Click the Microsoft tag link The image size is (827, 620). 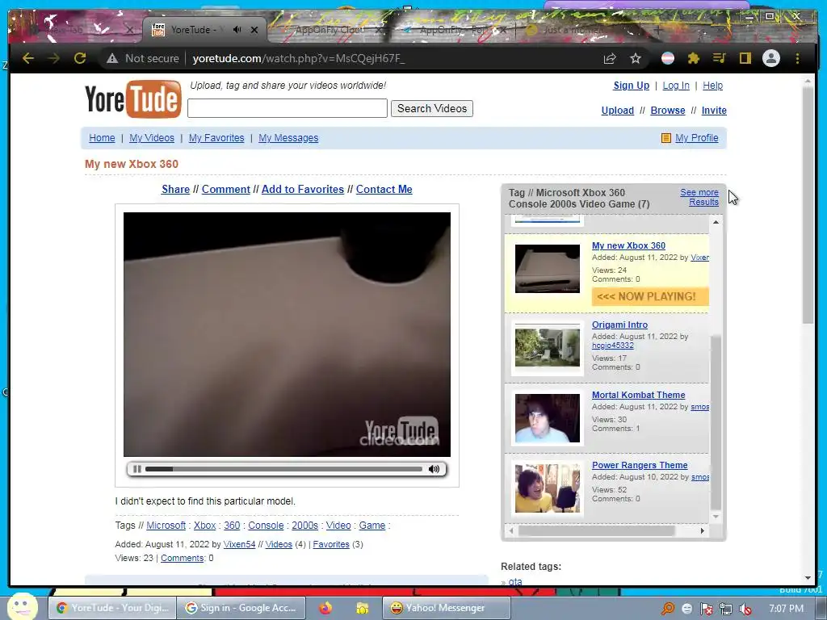pyautogui.click(x=166, y=526)
